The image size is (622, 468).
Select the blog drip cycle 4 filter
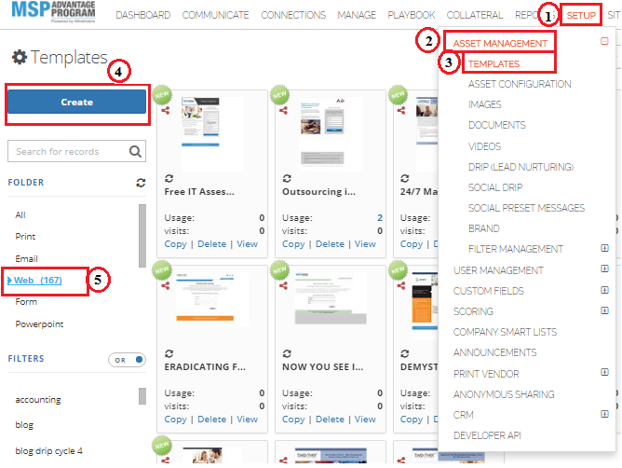[48, 451]
